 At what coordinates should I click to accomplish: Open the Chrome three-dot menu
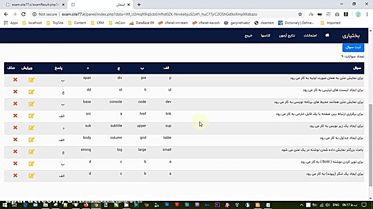click(x=367, y=14)
